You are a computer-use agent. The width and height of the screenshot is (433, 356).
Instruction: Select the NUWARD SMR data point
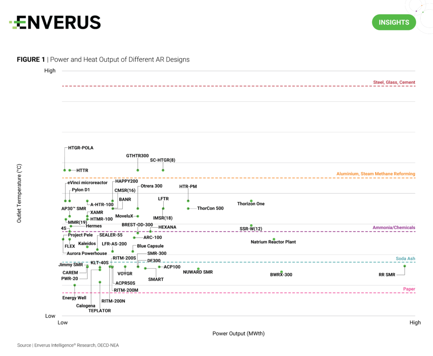coord(198,269)
